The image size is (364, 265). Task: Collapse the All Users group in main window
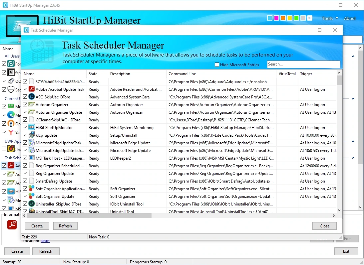(353, 56)
